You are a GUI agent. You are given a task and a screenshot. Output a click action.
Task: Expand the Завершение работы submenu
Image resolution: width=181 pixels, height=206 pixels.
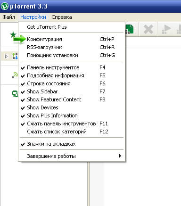tap(72, 156)
